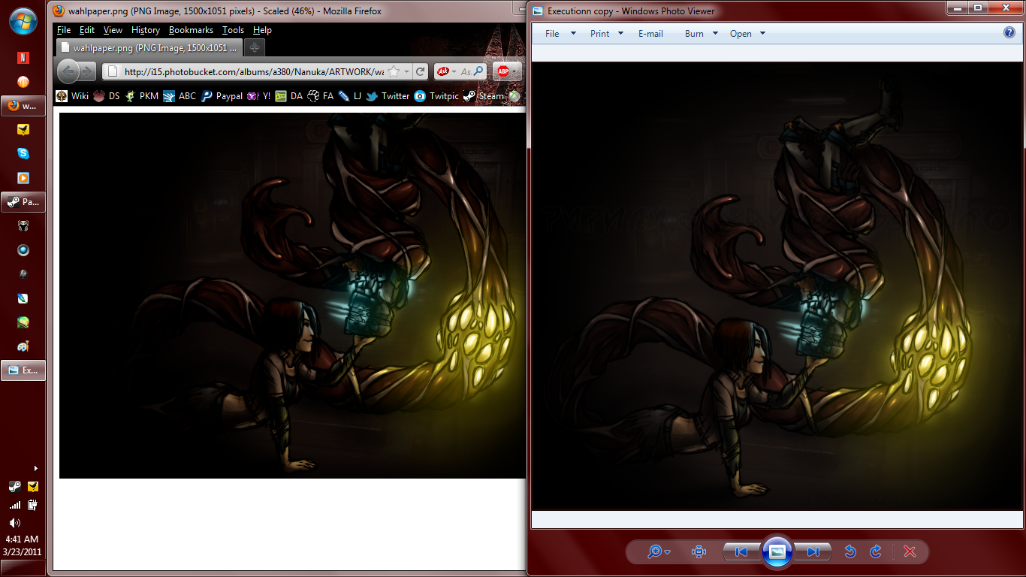This screenshot has width=1026, height=577.
Task: Open Photo Viewer Burn menu
Action: pyautogui.click(x=702, y=34)
